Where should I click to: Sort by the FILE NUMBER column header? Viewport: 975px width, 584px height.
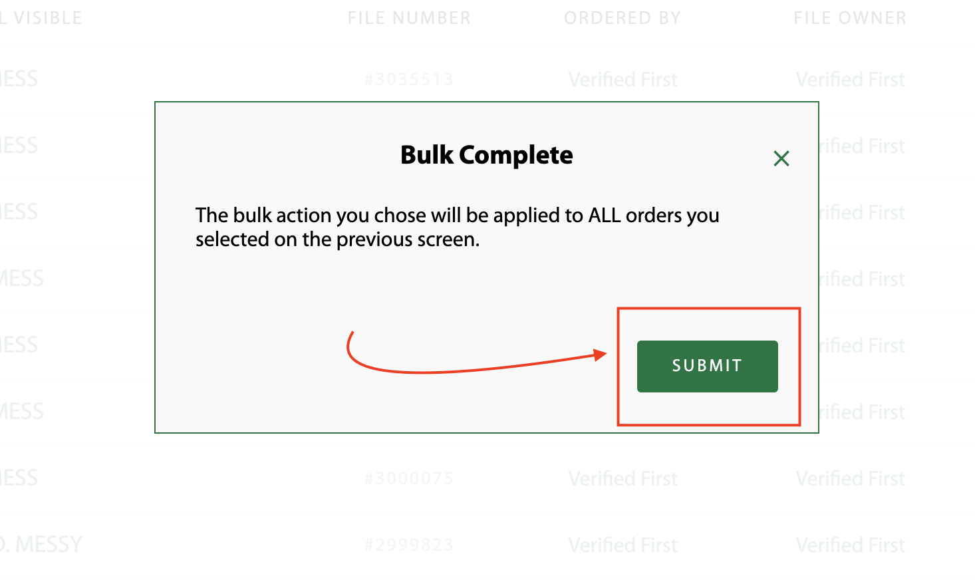(x=409, y=18)
